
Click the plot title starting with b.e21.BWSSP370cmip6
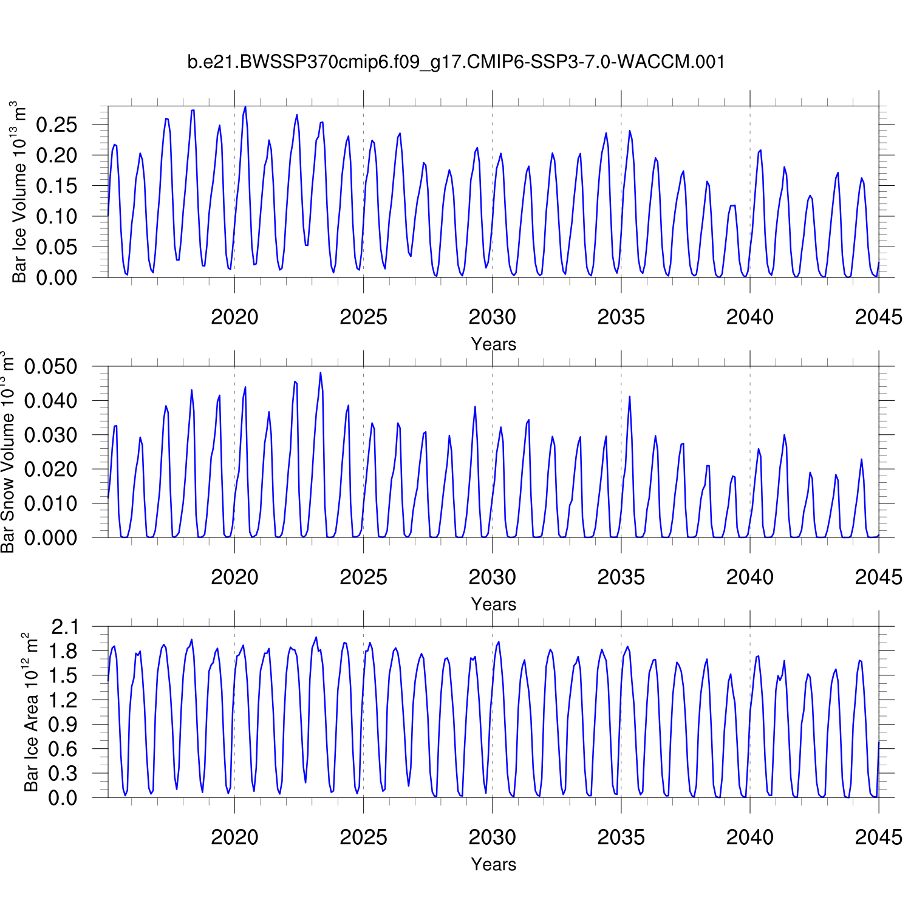pos(455,62)
